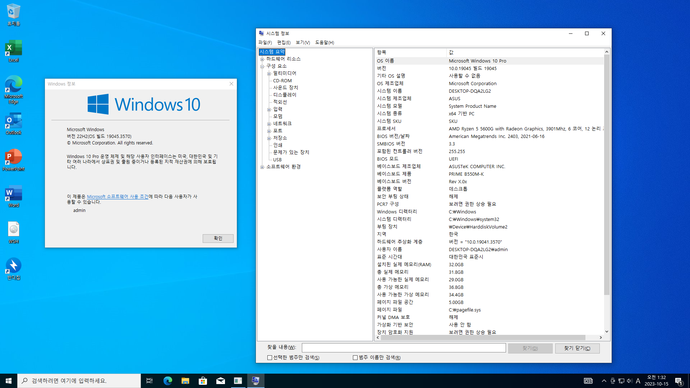Select the Word desktop shortcut
This screenshot has width=690, height=388.
point(13,197)
